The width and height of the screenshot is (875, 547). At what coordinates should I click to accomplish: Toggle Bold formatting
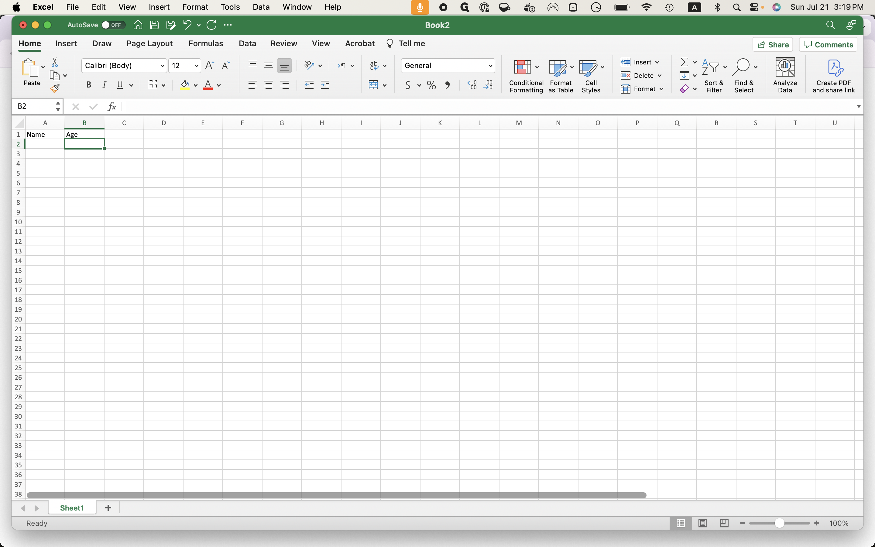[x=89, y=85]
